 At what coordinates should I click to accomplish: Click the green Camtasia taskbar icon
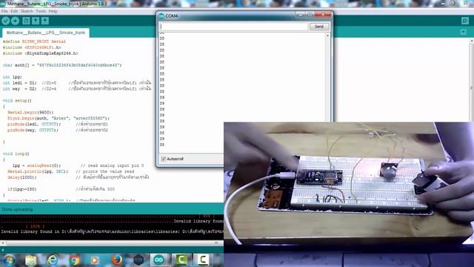181,260
